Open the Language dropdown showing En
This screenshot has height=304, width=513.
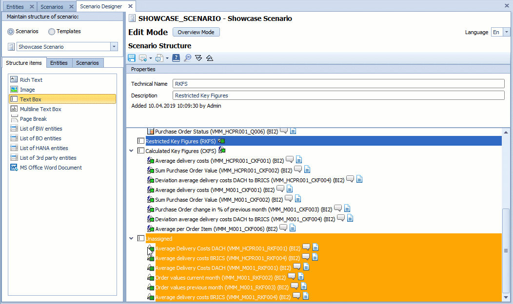coord(505,32)
